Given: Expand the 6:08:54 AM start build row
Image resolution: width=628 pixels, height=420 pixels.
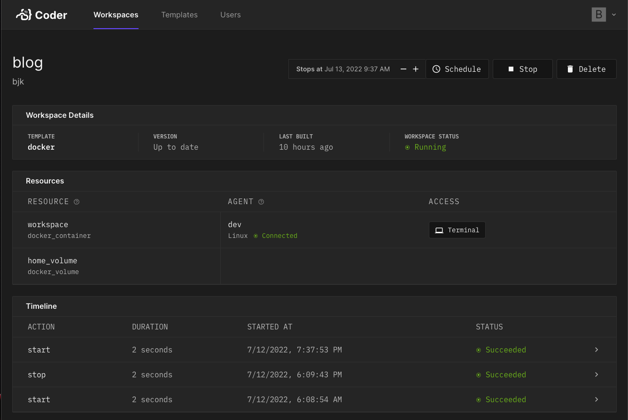Looking at the screenshot, I should [597, 399].
